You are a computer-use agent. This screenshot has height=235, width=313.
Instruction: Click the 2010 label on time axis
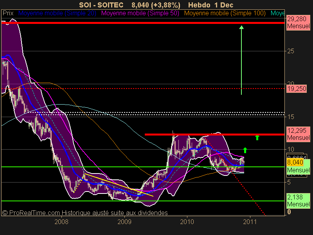click(x=187, y=222)
